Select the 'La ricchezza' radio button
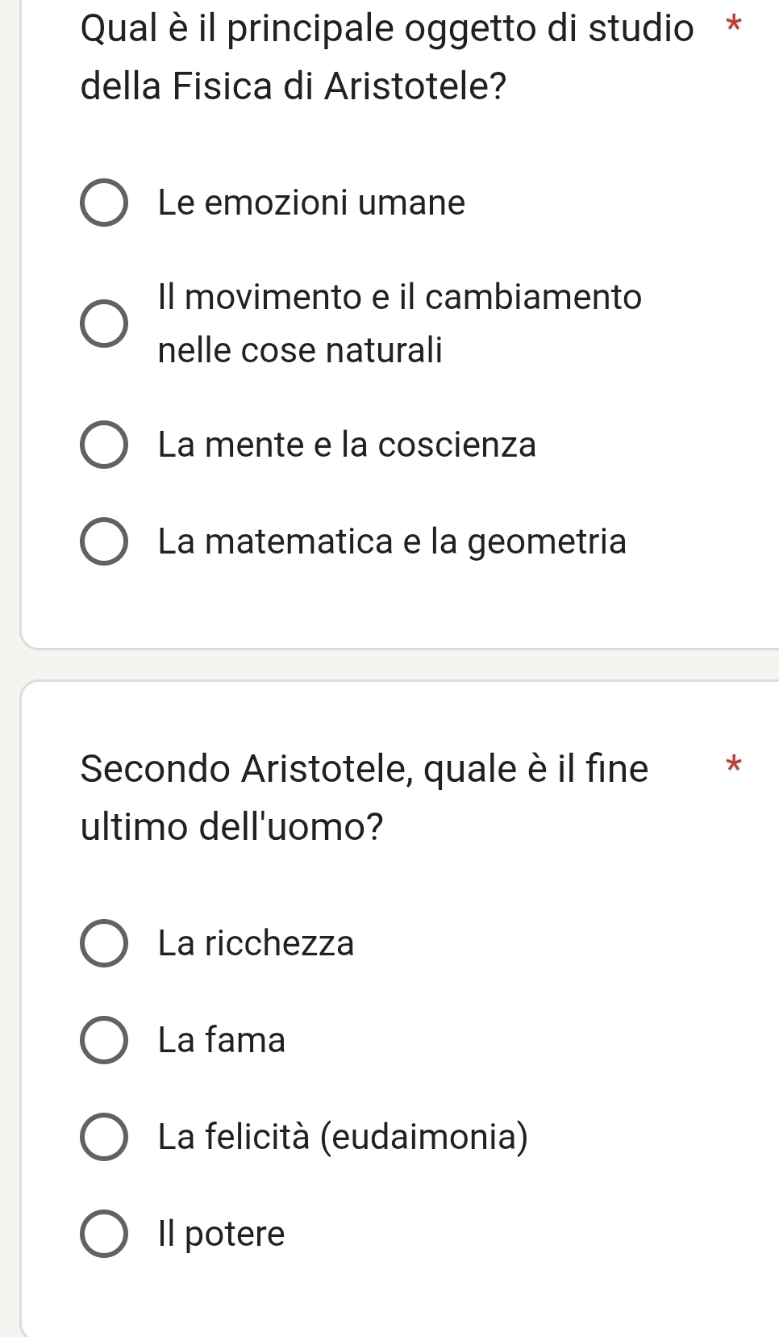The width and height of the screenshot is (779, 1337). click(x=104, y=943)
